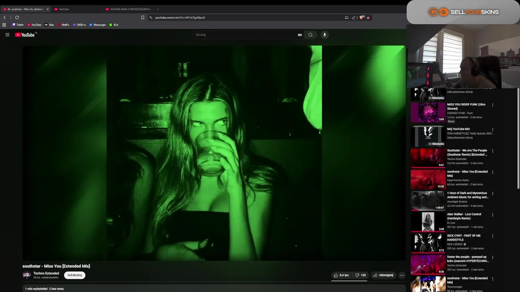Viewport: 520px width, 292px height.
Task: Open options for Alan Walker - Lost Control
Action: coord(493,215)
